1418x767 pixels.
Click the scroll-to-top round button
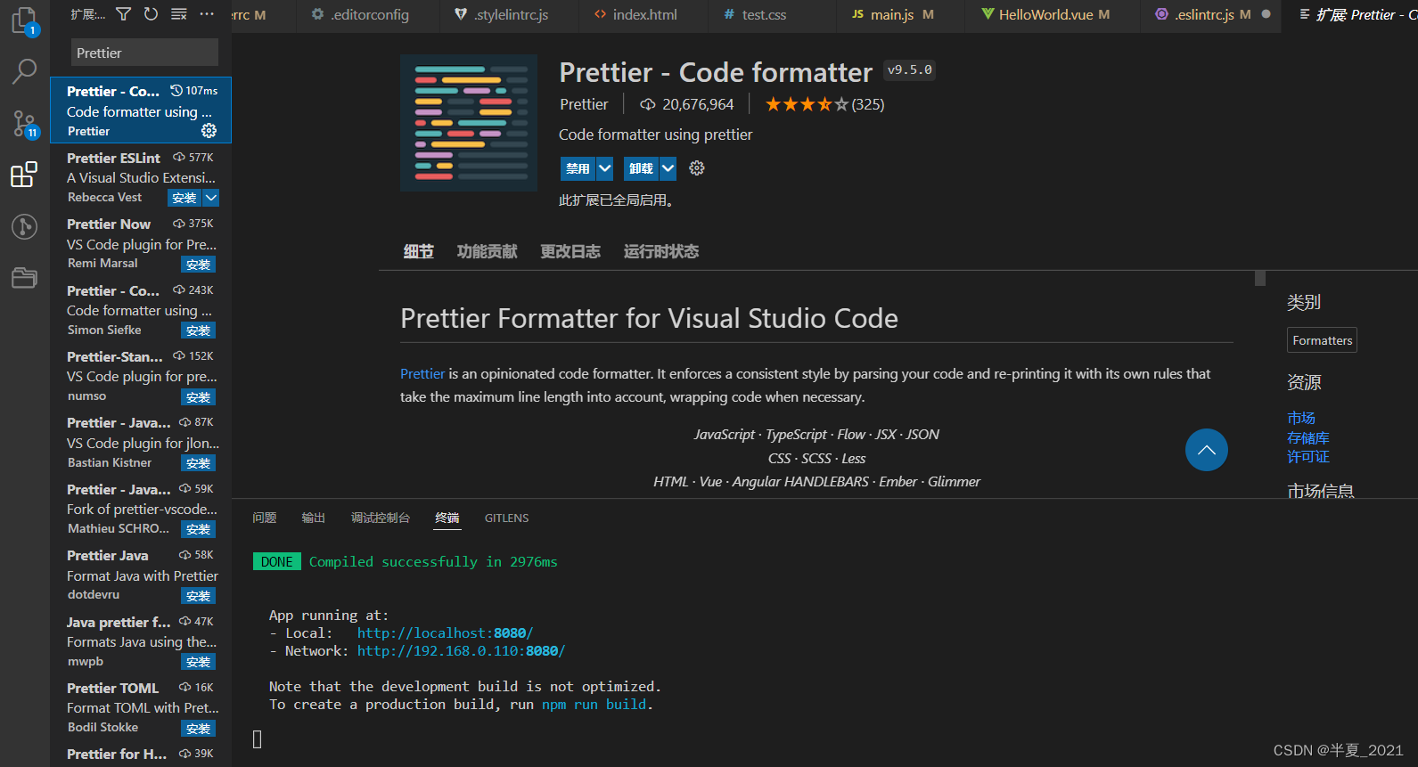tap(1206, 450)
